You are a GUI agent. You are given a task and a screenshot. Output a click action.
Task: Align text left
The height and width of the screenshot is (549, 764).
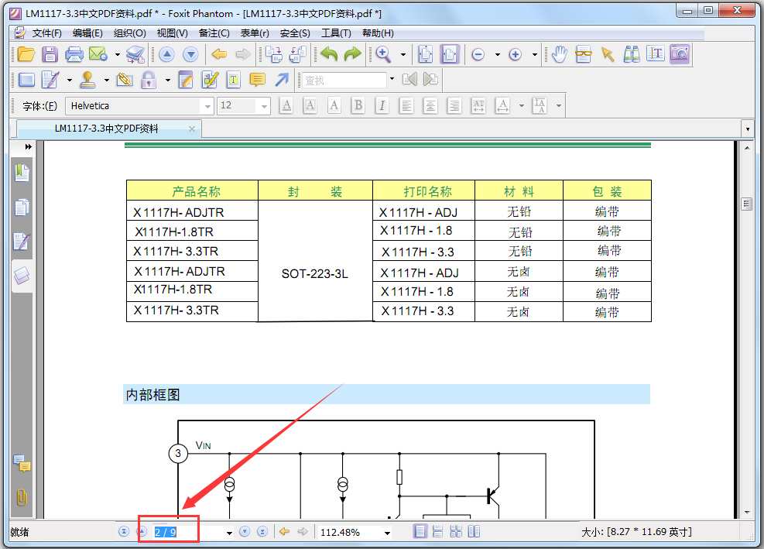(x=406, y=106)
